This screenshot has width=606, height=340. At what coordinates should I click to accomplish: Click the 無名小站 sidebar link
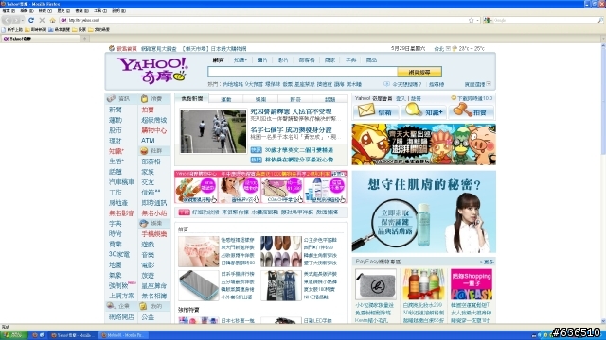(x=153, y=212)
